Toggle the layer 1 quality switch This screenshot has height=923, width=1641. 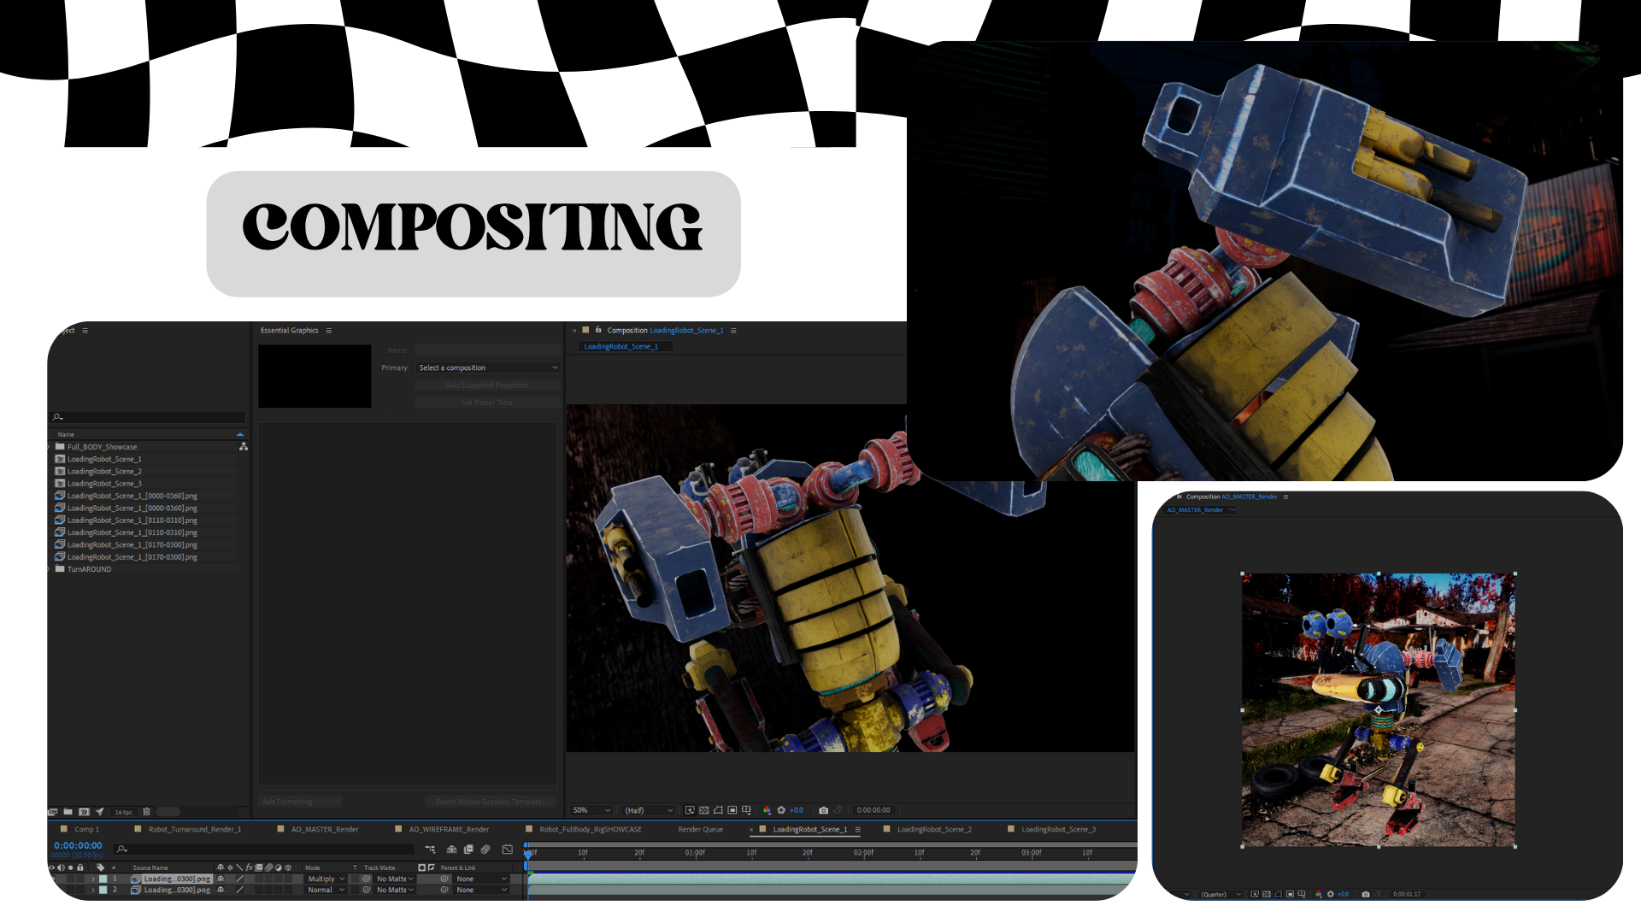pos(240,879)
